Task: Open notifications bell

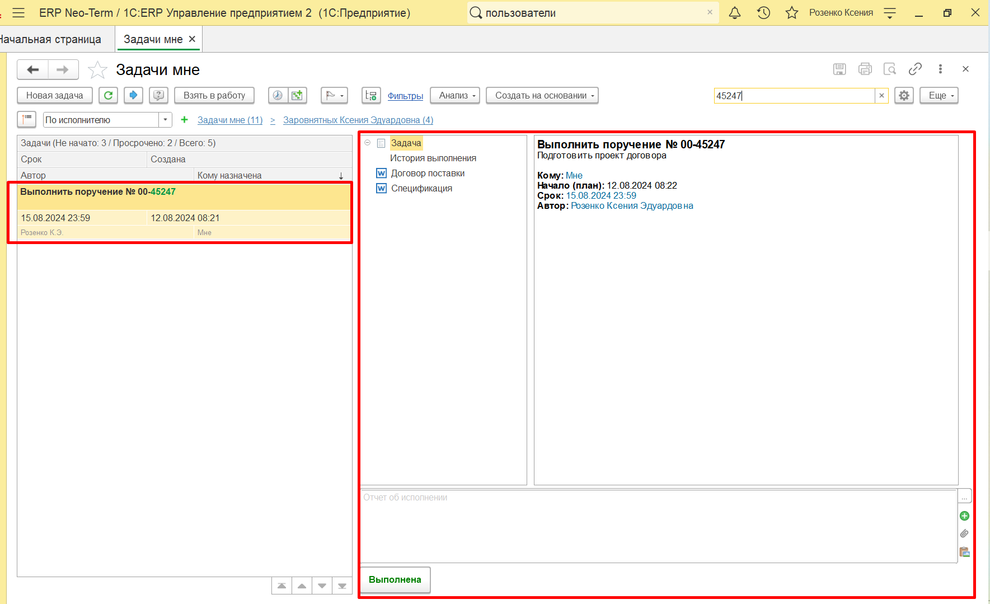Action: point(735,12)
